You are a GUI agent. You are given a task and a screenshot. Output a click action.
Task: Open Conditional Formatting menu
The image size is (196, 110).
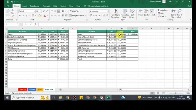click(x=116, y=13)
